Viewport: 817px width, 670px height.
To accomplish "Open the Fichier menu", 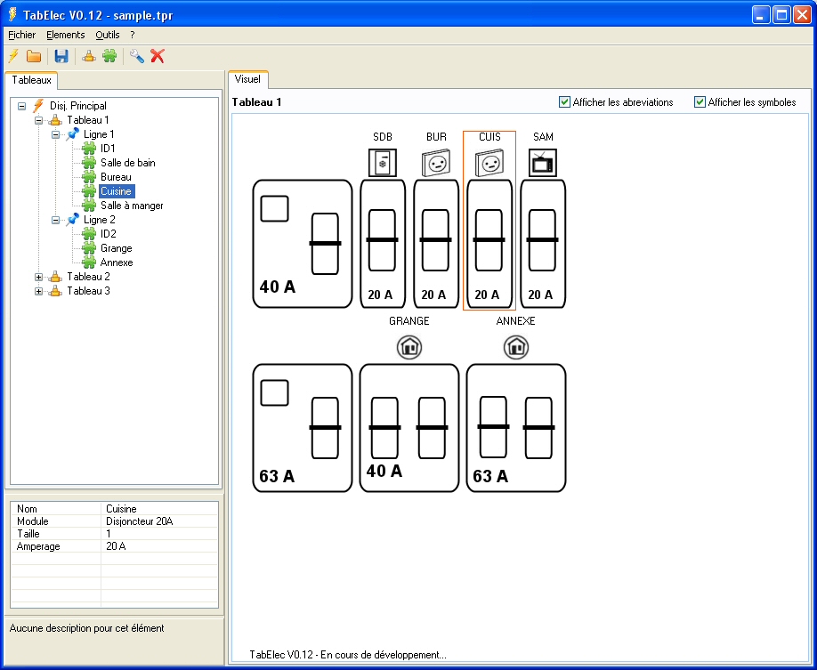I will (x=21, y=35).
